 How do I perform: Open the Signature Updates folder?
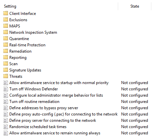click(25, 70)
